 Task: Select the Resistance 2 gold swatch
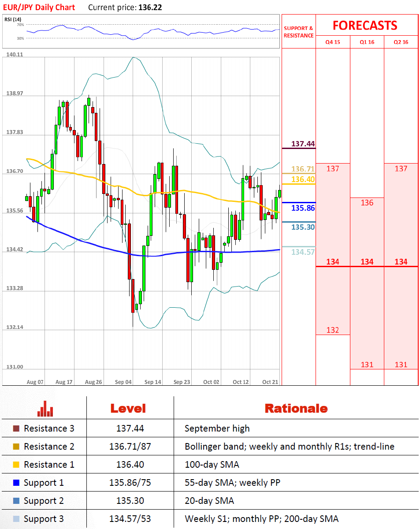(16, 447)
